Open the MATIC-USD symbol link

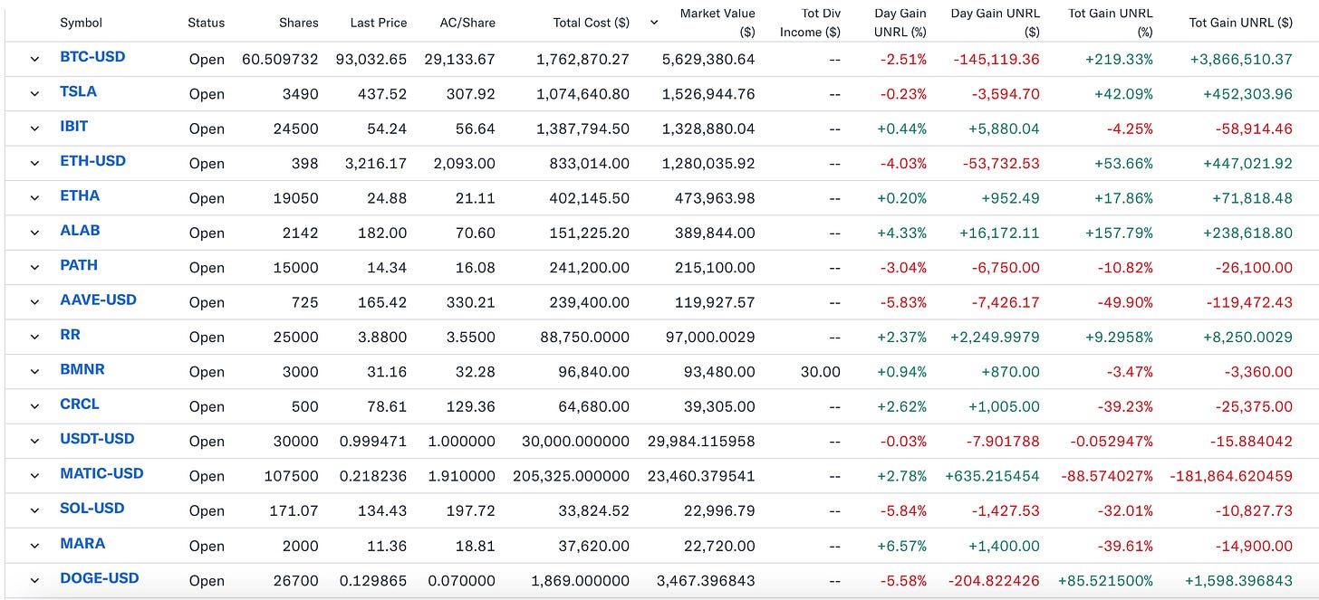[101, 473]
